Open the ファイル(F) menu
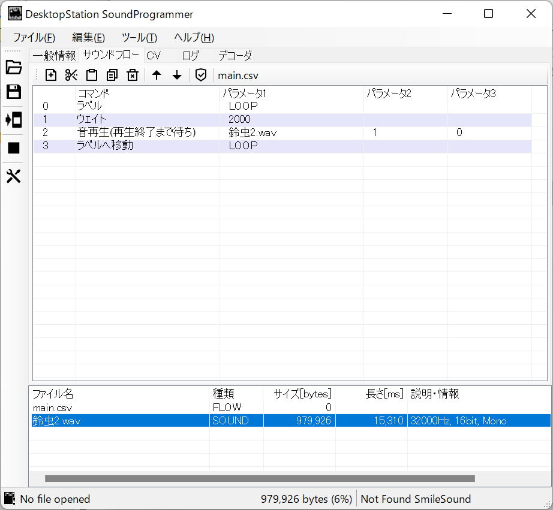The image size is (553, 510). click(34, 37)
